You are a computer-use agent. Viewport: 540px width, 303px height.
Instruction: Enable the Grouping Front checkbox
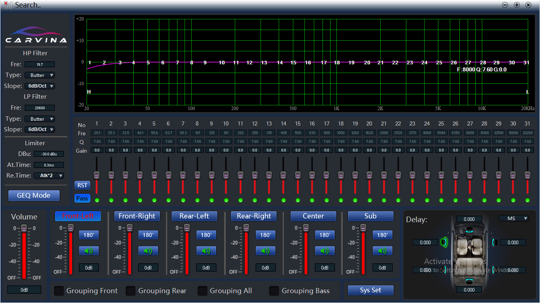(59, 291)
